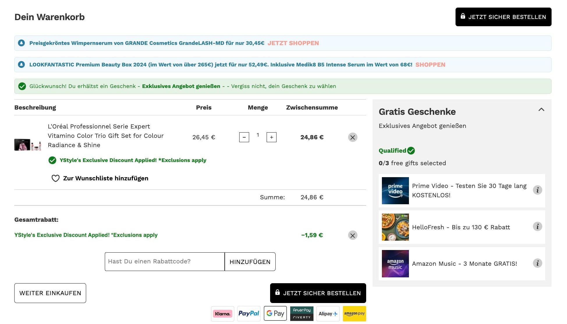Click Qualified green check badge
Image resolution: width=567 pixels, height=324 pixels.
pyautogui.click(x=411, y=151)
